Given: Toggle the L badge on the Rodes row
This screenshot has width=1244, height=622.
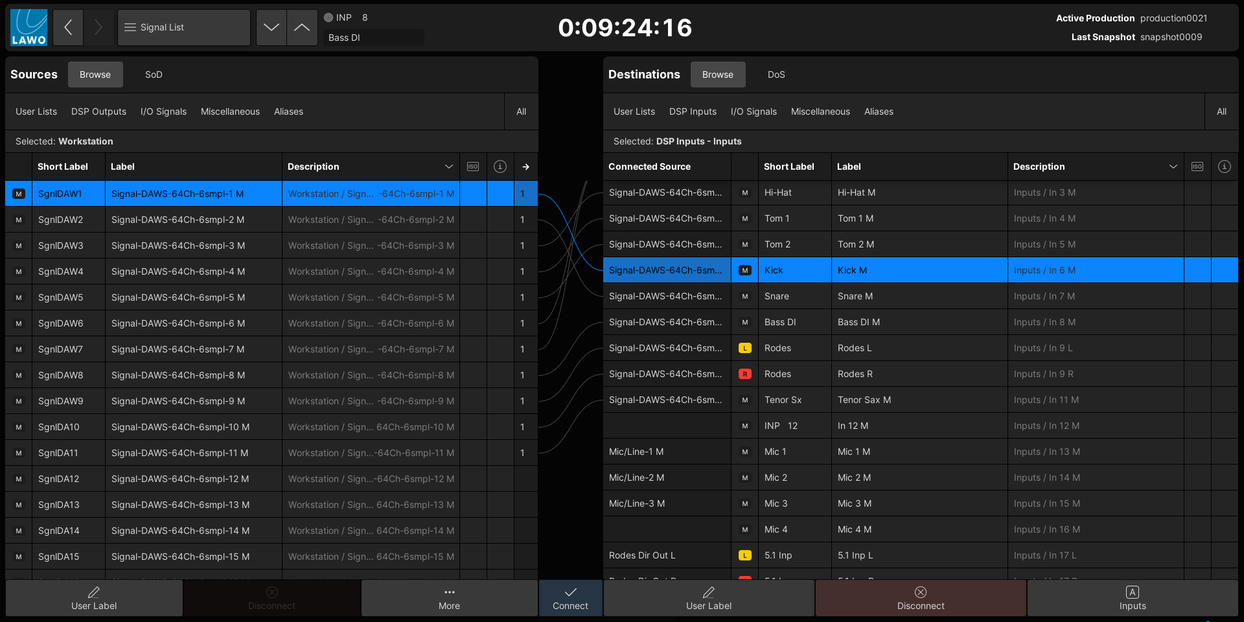Looking at the screenshot, I should pos(744,348).
